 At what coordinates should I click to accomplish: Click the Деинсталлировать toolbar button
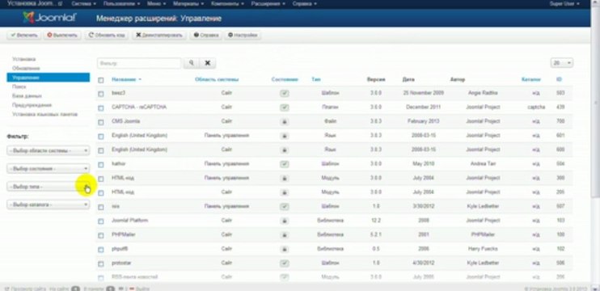159,36
